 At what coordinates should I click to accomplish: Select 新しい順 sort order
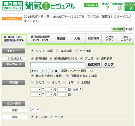33,117
